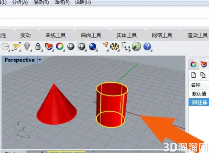Viewport: 209px width, 153px height.
Task: Open the Perspective viewport dropdown arrow
Action: 40,60
